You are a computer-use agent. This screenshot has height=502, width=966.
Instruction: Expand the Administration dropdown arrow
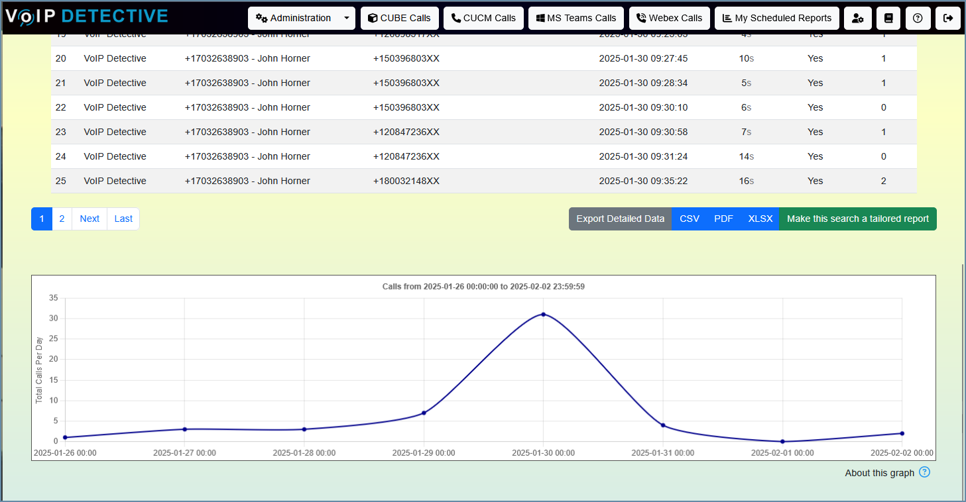click(x=347, y=19)
